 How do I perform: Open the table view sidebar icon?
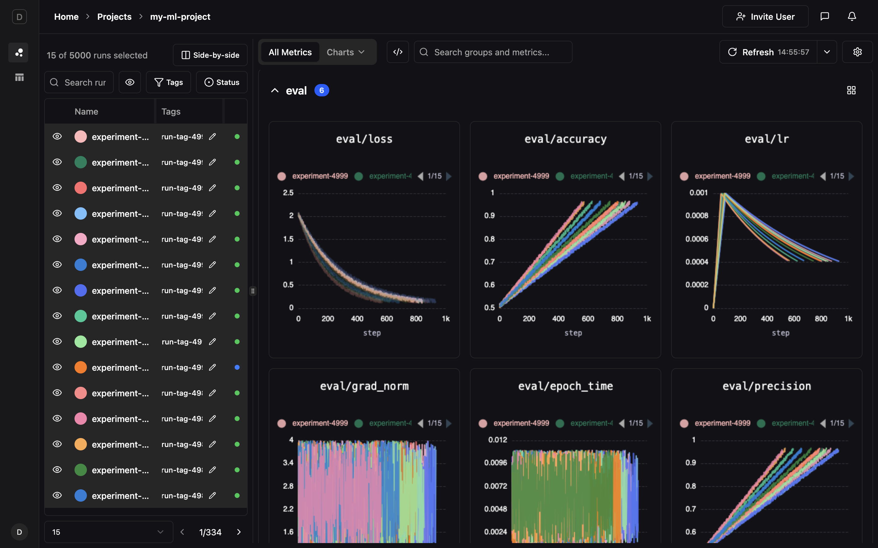[19, 77]
